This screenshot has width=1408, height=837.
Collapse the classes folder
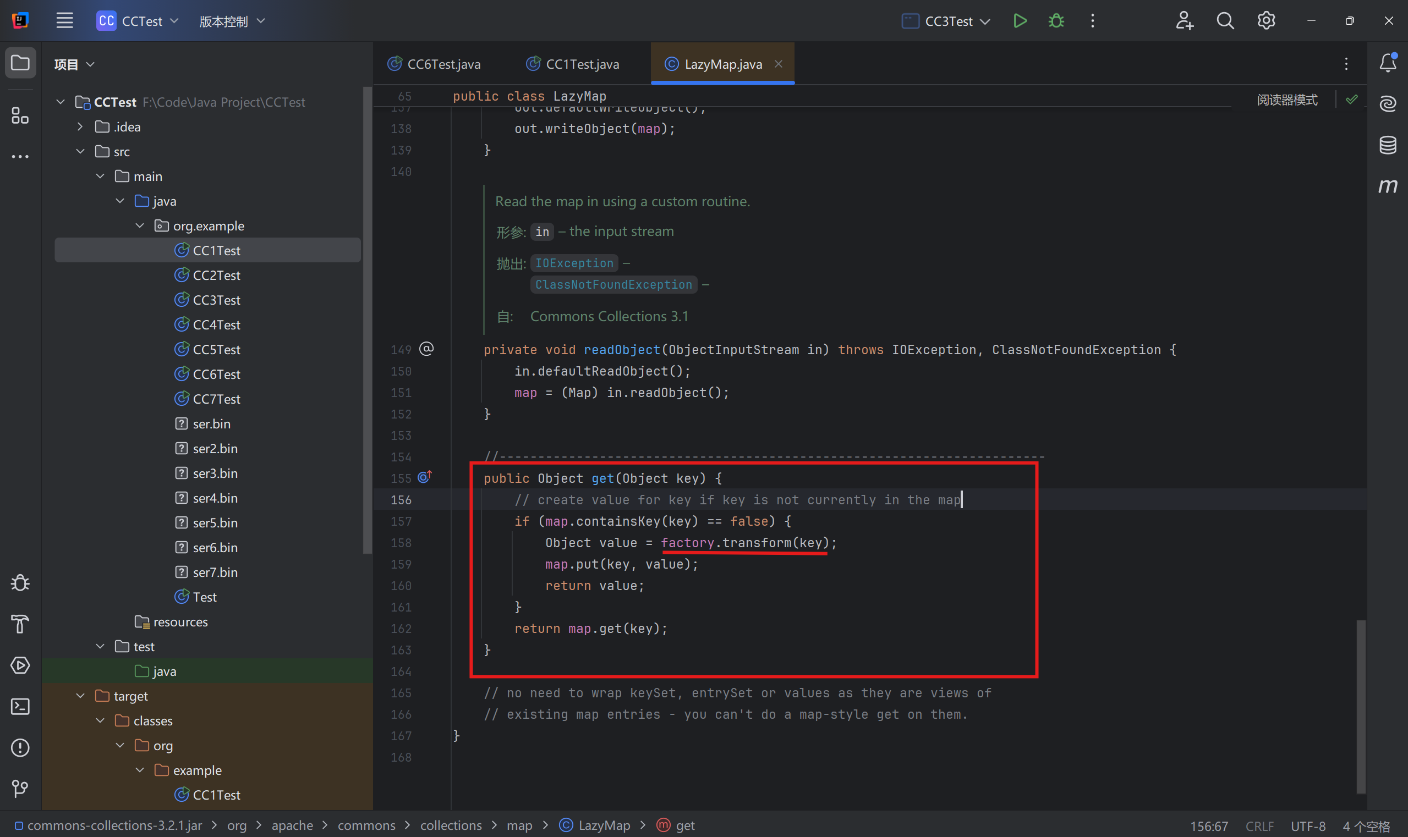[x=101, y=721]
